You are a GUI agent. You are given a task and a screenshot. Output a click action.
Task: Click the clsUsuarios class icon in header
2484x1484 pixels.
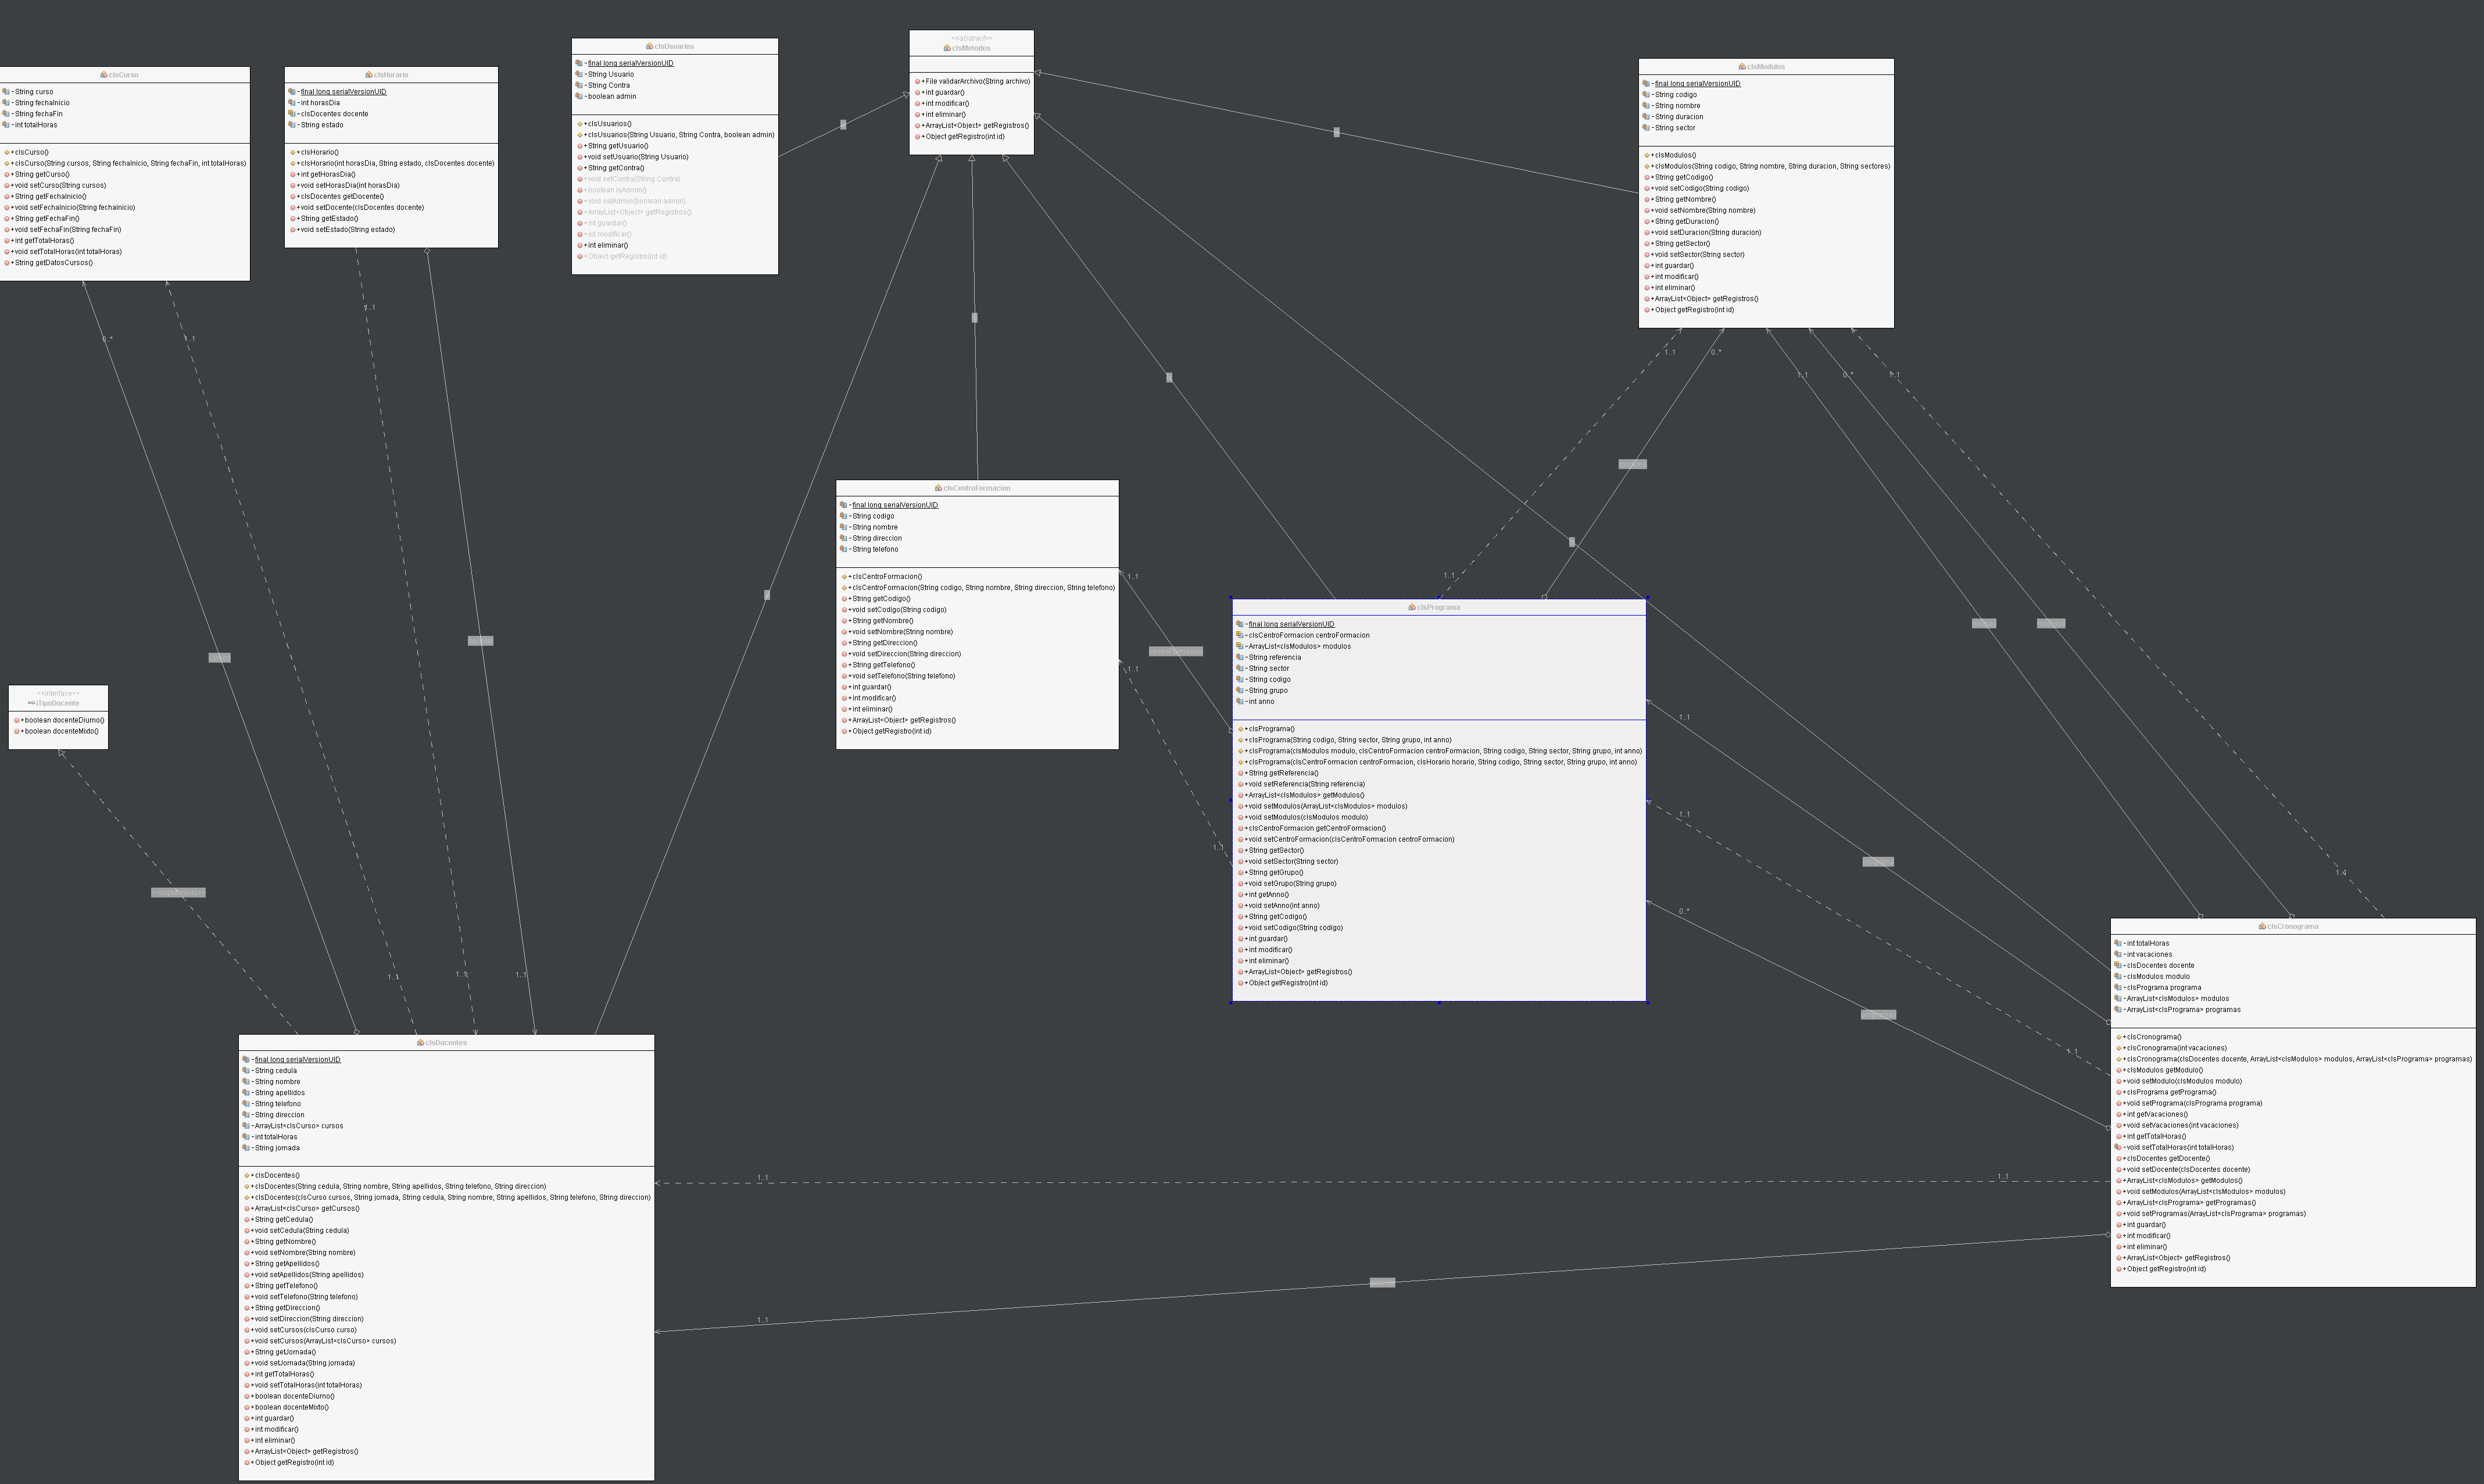pyautogui.click(x=650, y=47)
